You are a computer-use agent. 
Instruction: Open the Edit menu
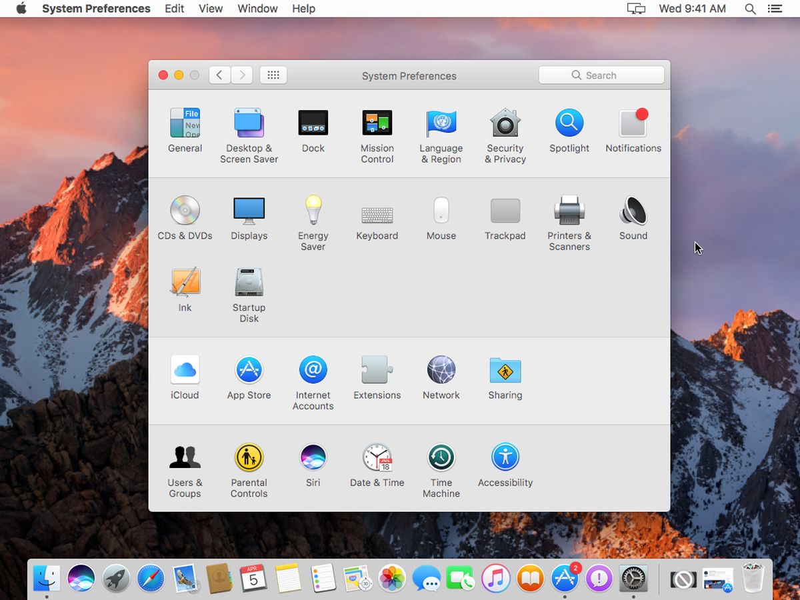pos(175,9)
